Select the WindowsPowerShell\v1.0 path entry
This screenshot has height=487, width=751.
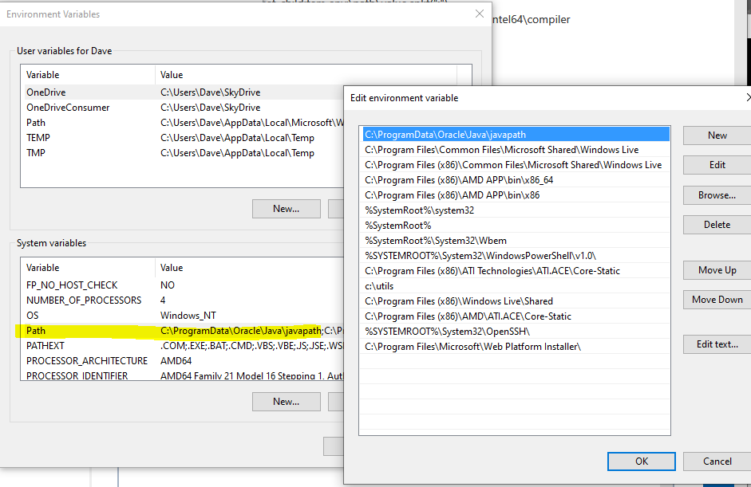pos(515,256)
